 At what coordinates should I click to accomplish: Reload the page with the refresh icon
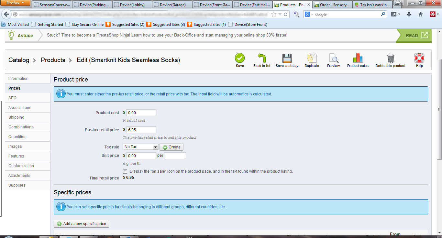pos(285,15)
